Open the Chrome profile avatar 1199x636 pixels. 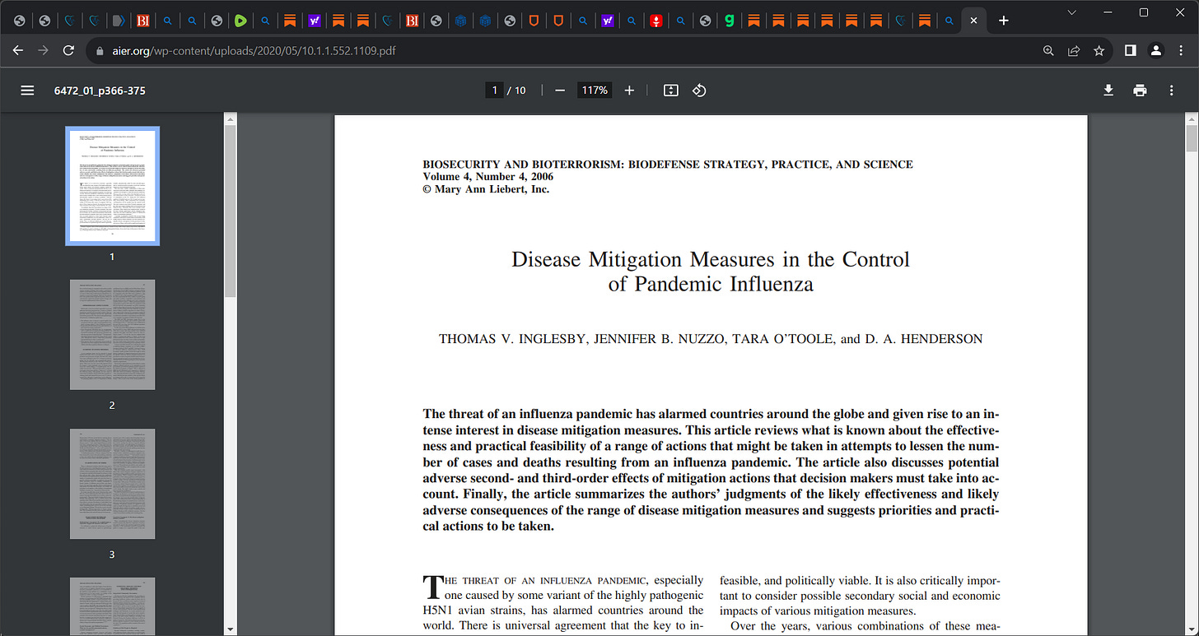[1156, 50]
